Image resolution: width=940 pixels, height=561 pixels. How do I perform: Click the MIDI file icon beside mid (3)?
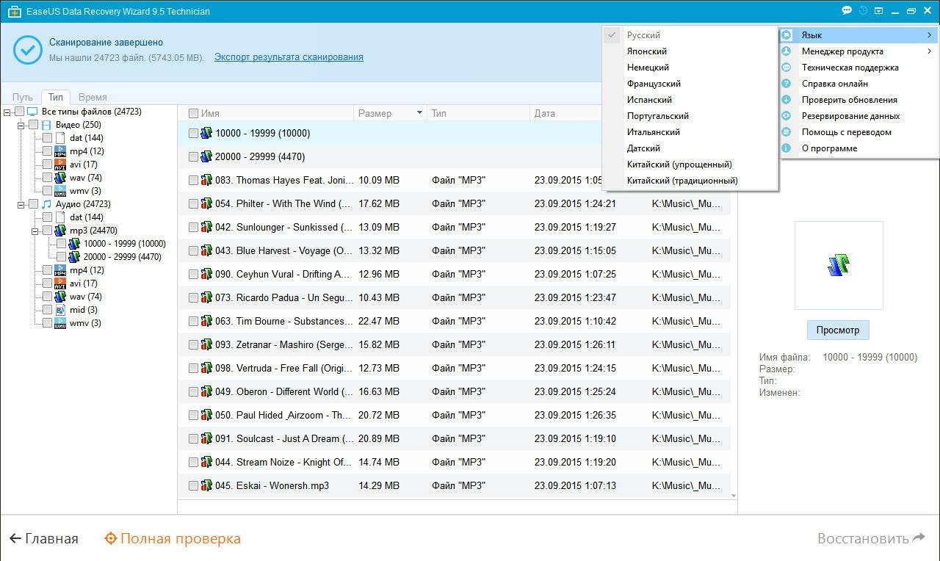click(60, 310)
